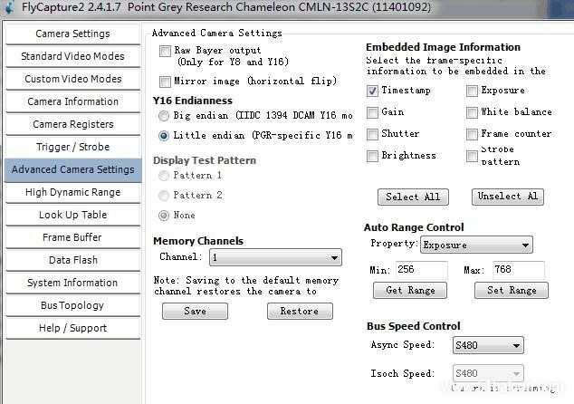Open the Async Speed dropdown
The image size is (574, 404).
(488, 345)
